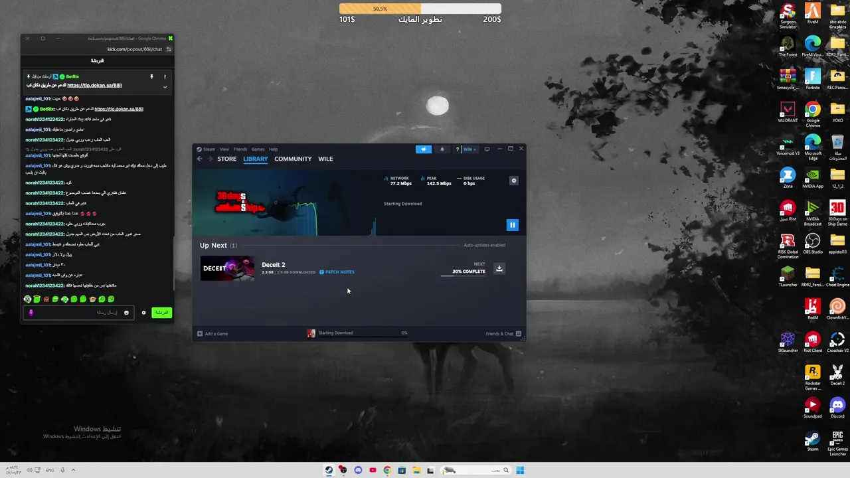Click the Deceit 2 title text

coord(273,265)
